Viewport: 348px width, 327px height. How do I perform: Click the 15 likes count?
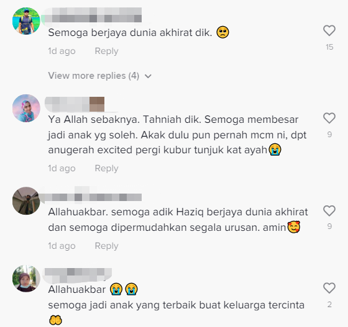point(329,47)
